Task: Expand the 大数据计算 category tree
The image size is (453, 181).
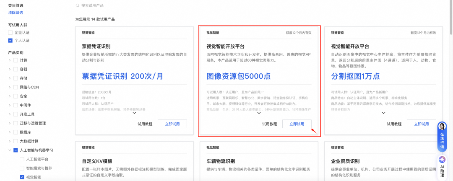Action: pyautogui.click(x=10, y=141)
